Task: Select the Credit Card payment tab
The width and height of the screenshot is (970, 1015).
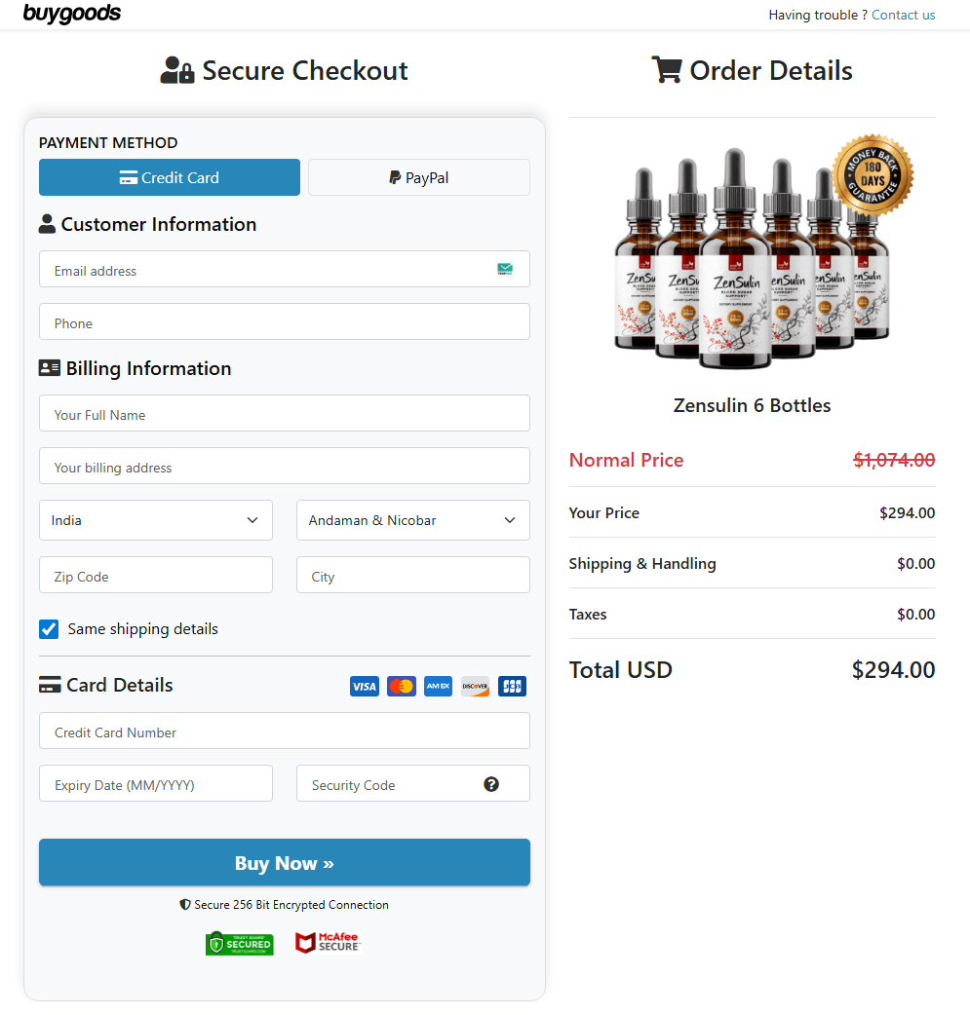Action: click(169, 177)
